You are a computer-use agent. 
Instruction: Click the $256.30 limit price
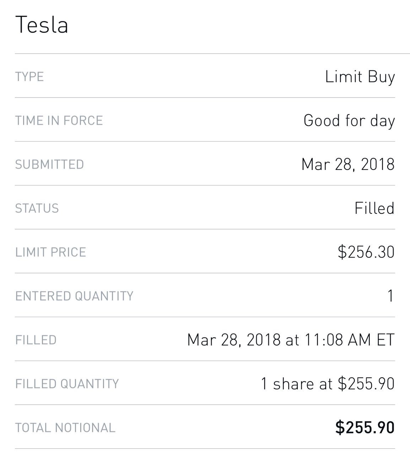(x=366, y=252)
